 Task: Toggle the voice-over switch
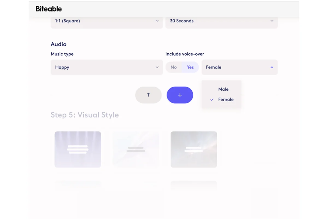182,67
